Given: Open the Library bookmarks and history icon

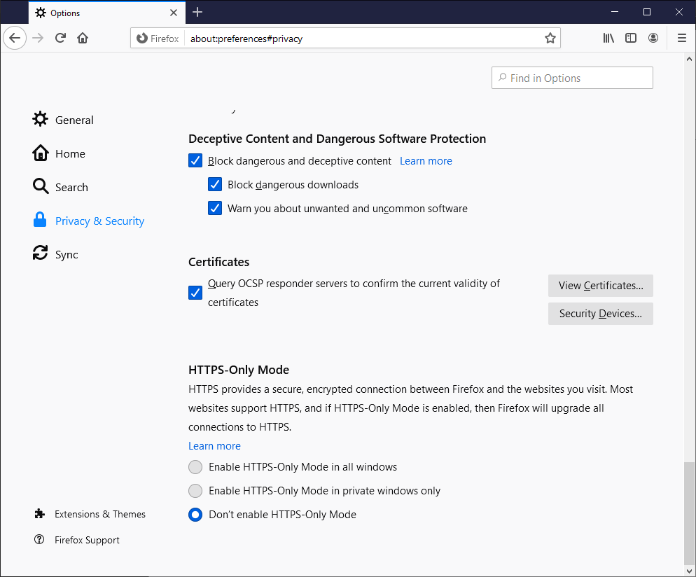Looking at the screenshot, I should tap(608, 38).
